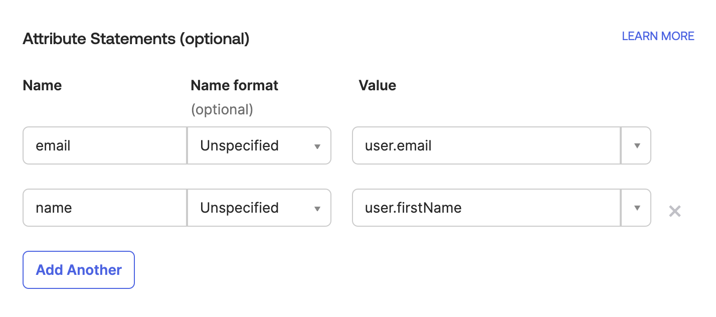Viewport: 716px width, 317px height.
Task: Open the LEARN MORE link
Action: click(658, 36)
